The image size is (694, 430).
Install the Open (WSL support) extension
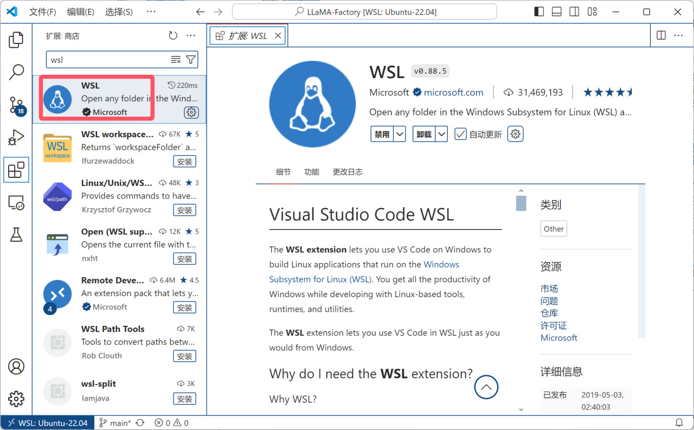click(185, 259)
